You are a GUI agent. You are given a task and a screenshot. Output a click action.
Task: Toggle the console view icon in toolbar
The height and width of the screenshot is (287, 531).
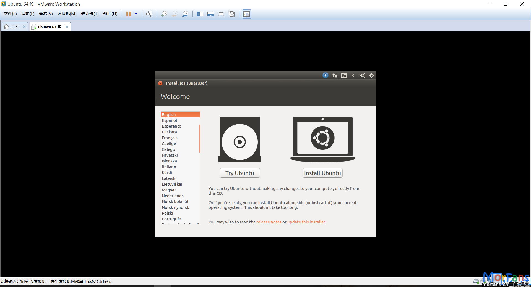click(246, 14)
